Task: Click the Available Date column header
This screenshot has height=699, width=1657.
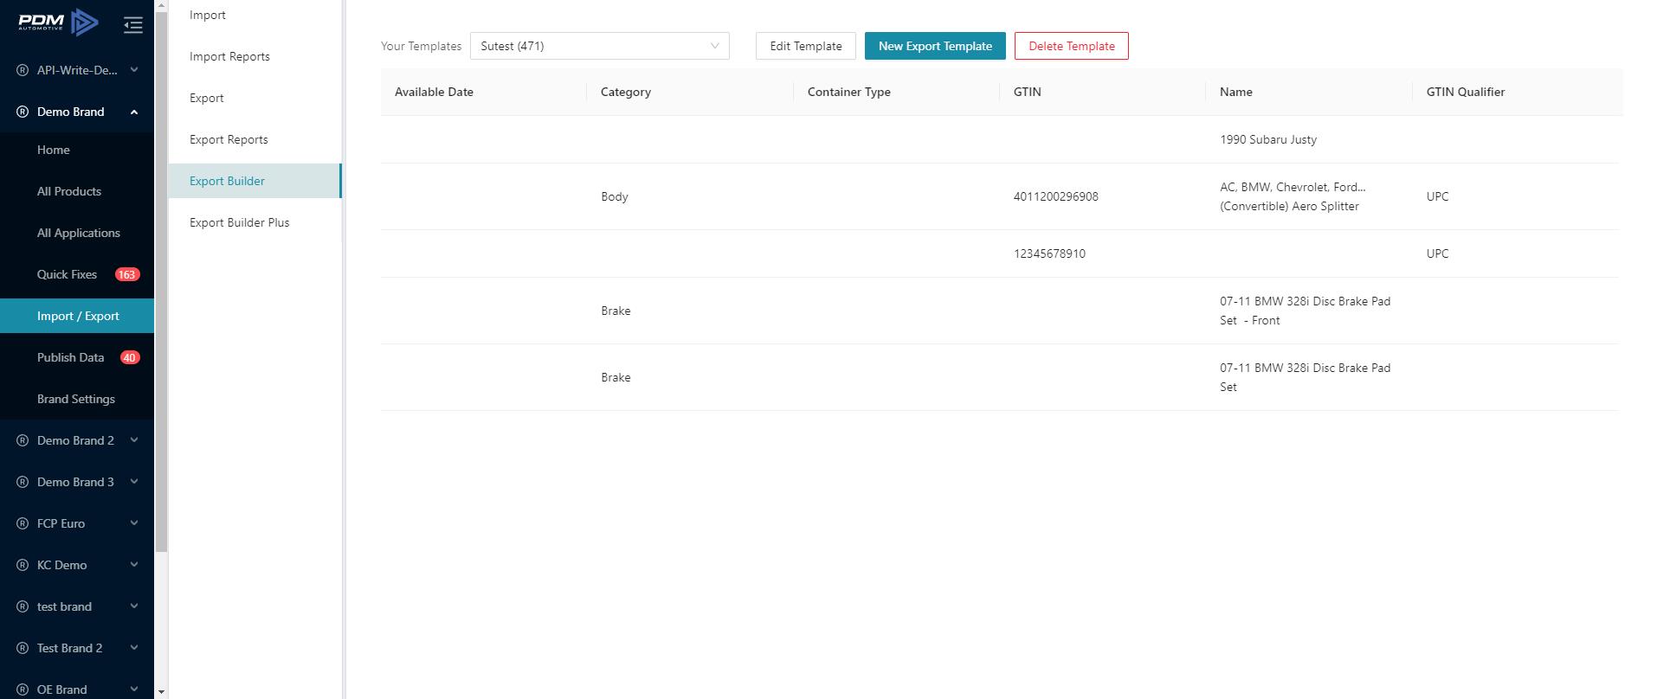Action: 484,92
